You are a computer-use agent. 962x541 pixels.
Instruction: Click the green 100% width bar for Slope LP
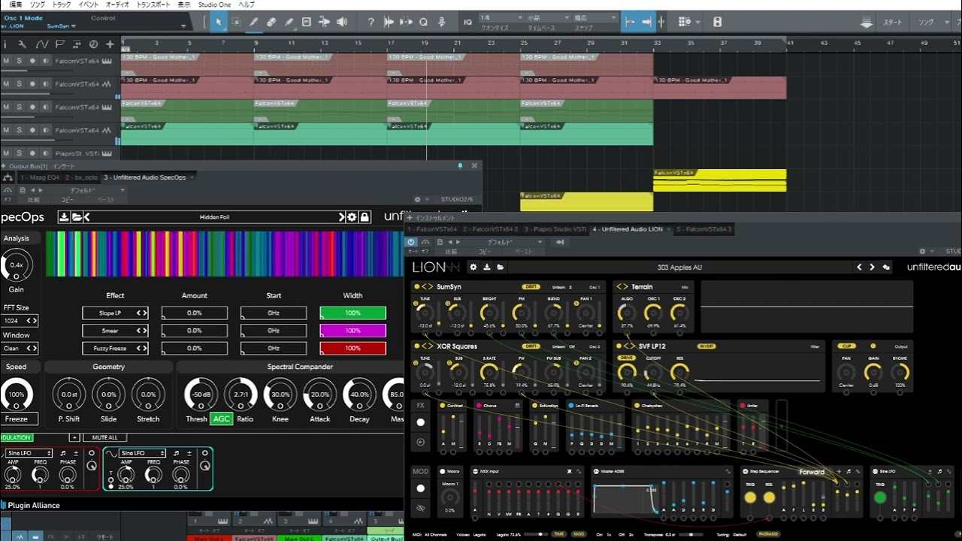click(x=352, y=313)
